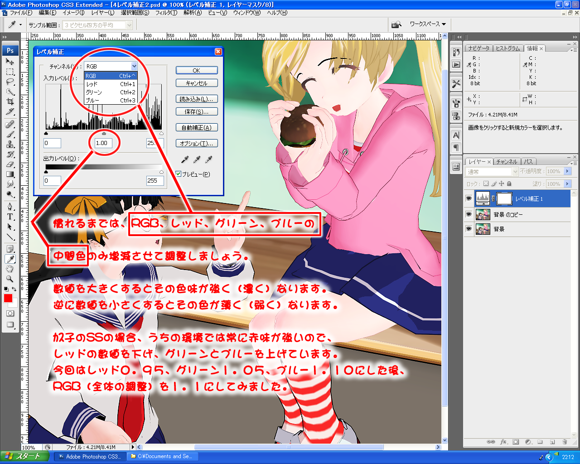This screenshot has width=580, height=464.
Task: Uncheck the プレビュー checkbox
Action: point(179,174)
